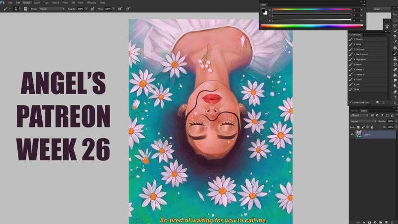Select the History Brush tool

[395, 64]
